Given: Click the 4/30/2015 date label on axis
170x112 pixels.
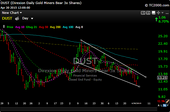Looking at the screenshot, I should tap(136, 103).
